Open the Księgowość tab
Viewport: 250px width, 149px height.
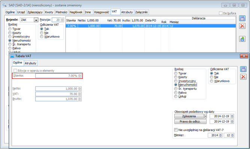tap(102, 12)
